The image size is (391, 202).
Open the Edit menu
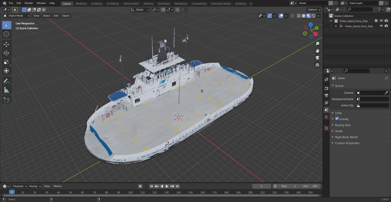pos(19,3)
